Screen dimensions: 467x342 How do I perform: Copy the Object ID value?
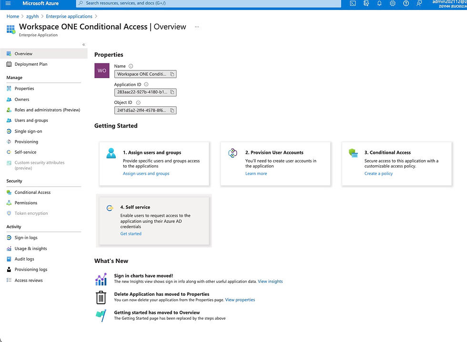point(172,111)
